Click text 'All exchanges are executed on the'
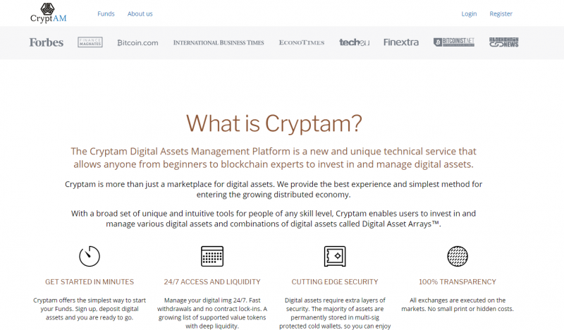 (458, 305)
